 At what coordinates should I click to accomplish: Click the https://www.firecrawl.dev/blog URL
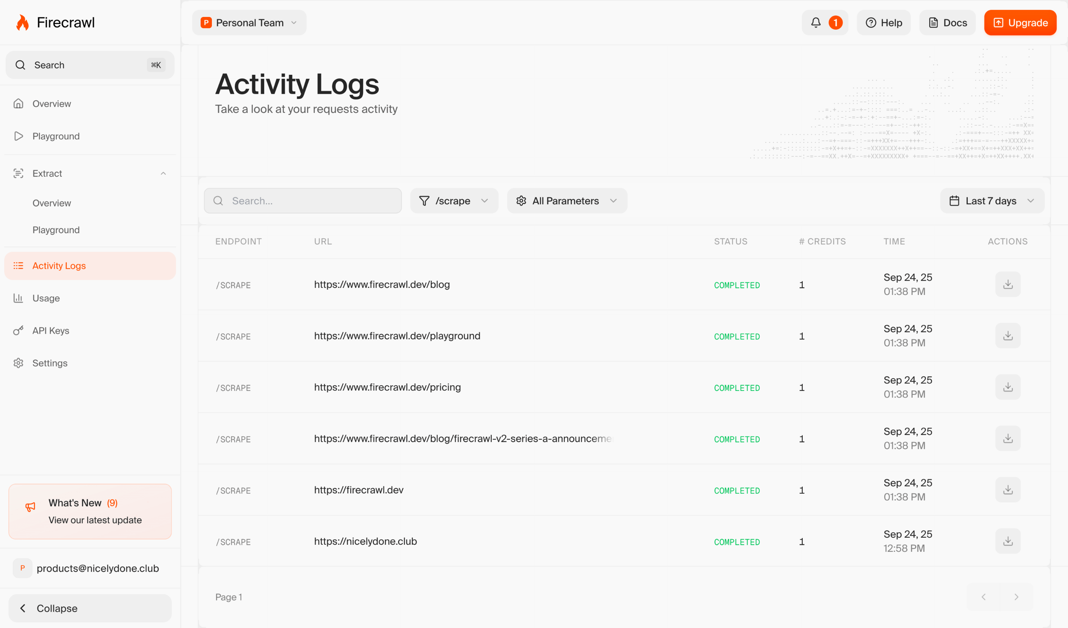point(382,285)
